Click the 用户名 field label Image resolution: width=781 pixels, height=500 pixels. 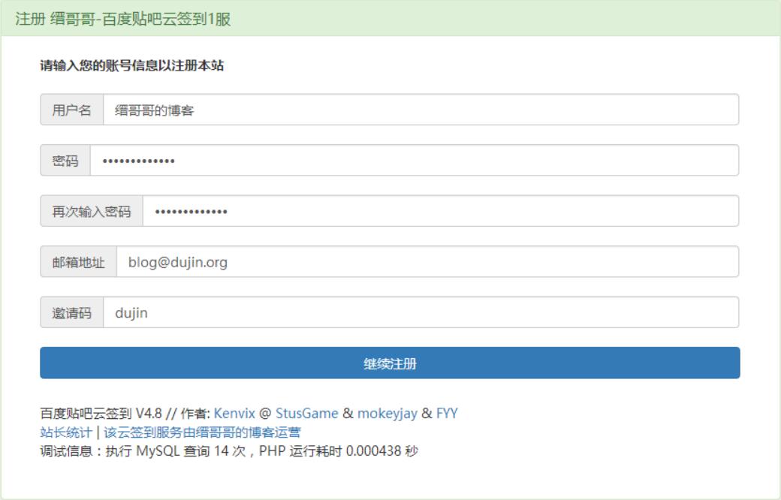72,110
